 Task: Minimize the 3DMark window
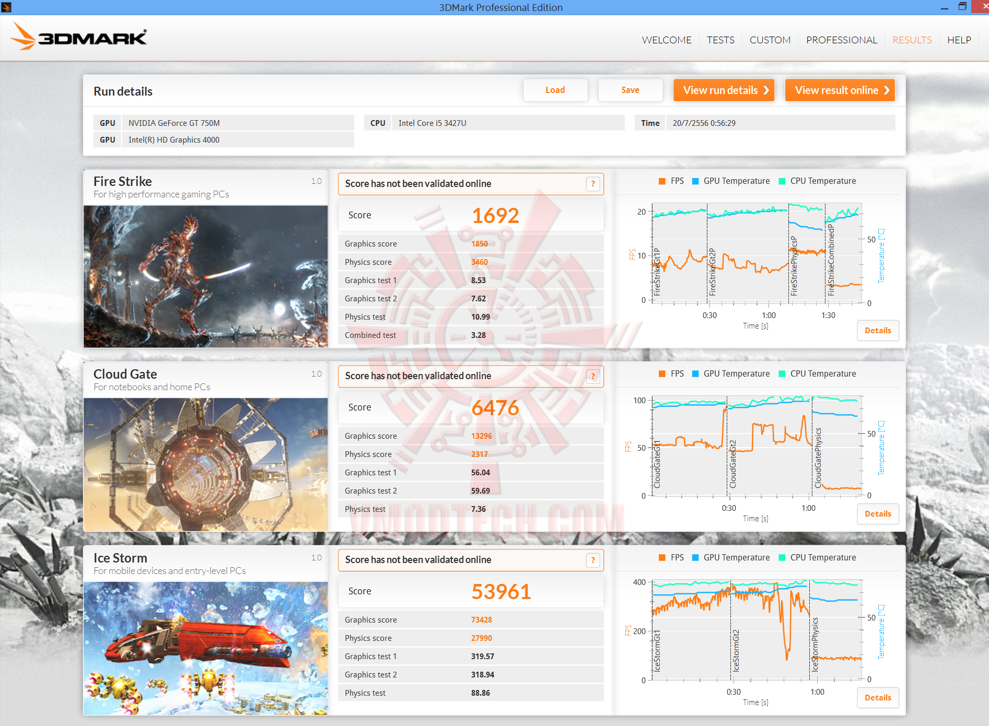944,7
